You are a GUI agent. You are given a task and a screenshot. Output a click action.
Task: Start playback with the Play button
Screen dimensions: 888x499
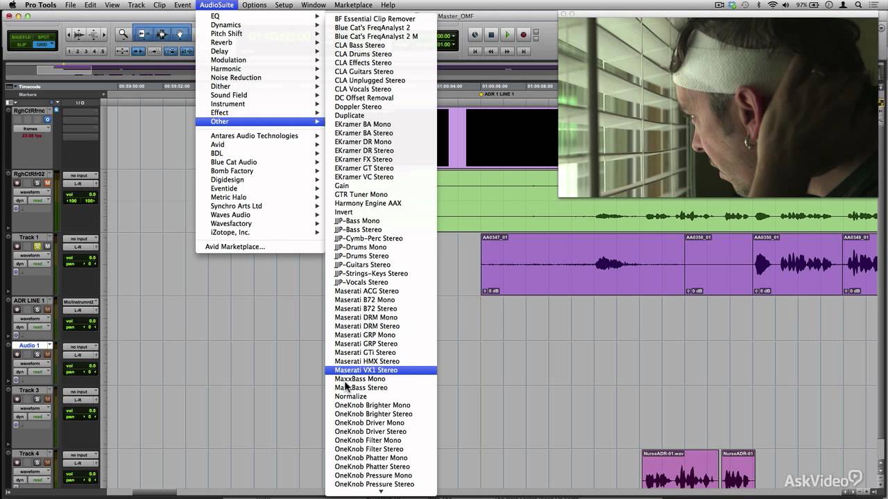[507, 35]
